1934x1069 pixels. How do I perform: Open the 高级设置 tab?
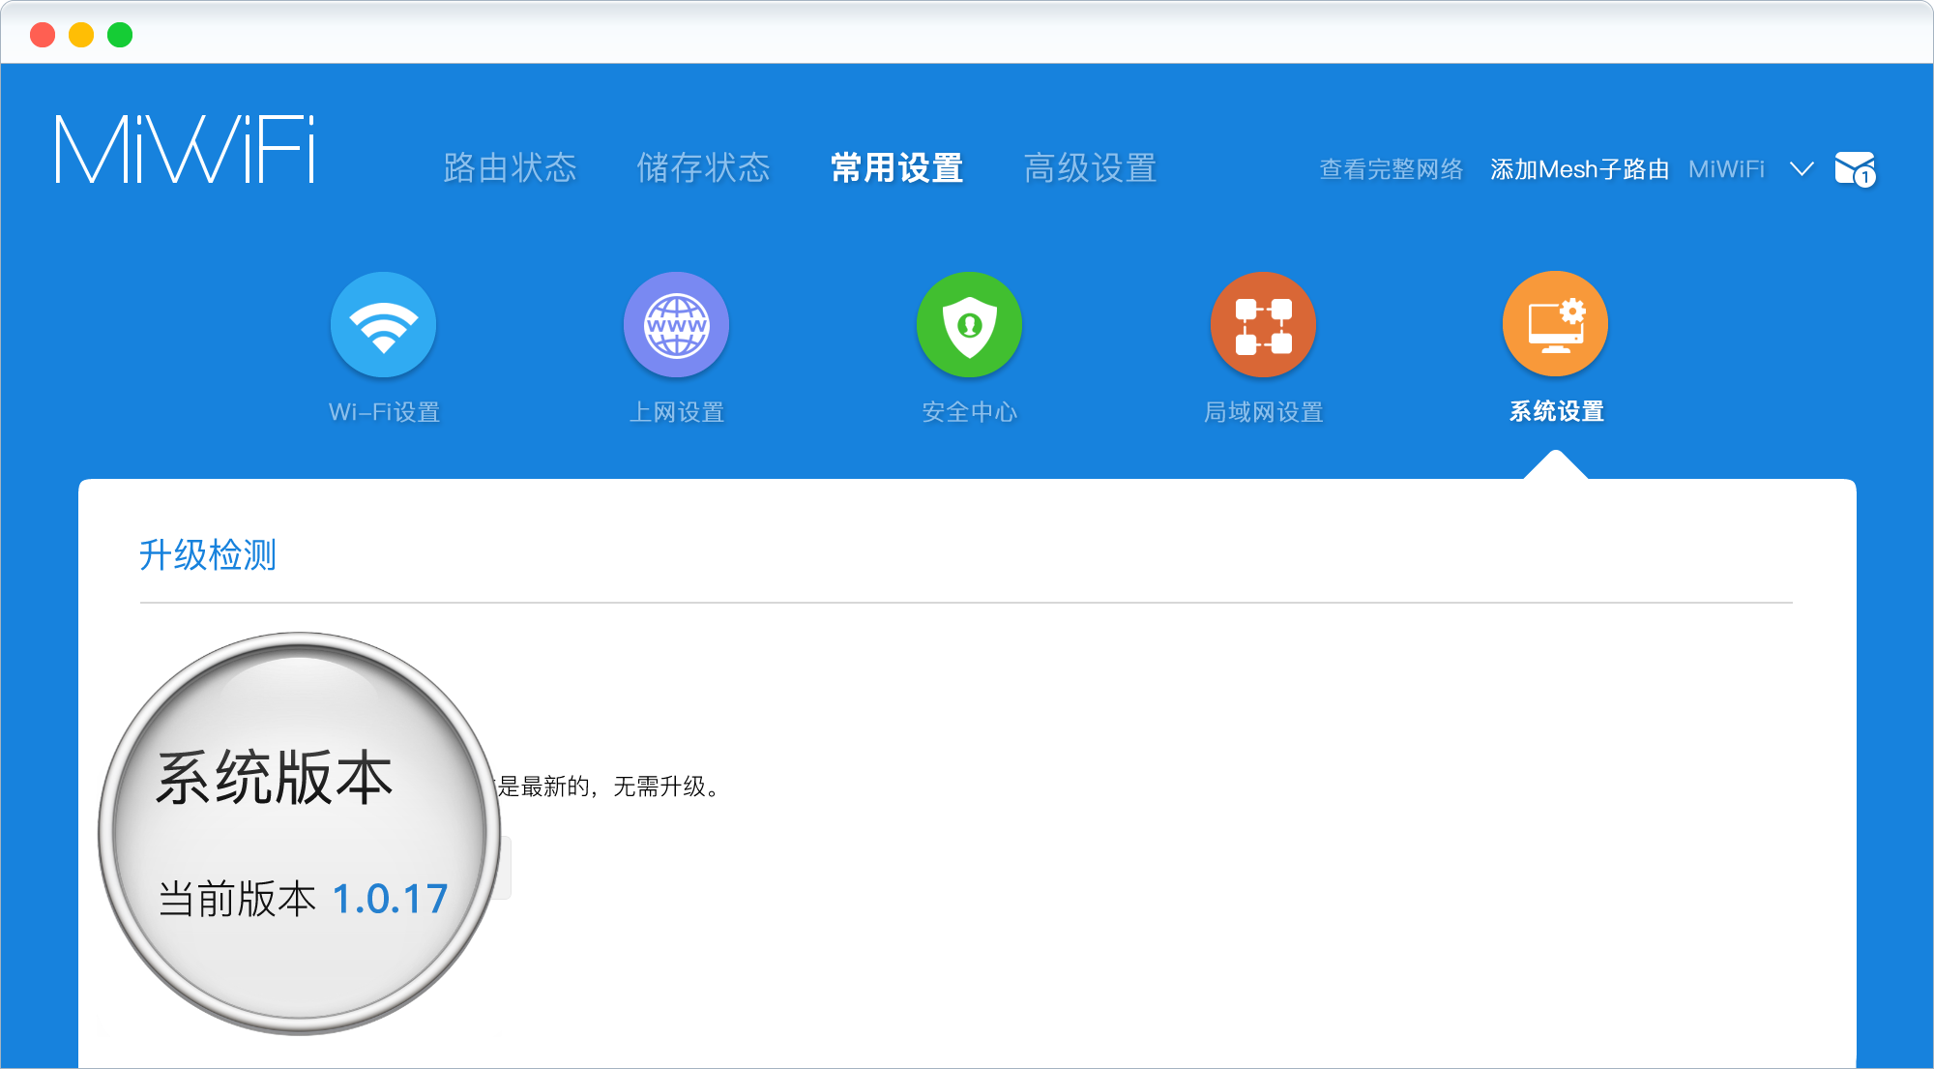click(1090, 168)
